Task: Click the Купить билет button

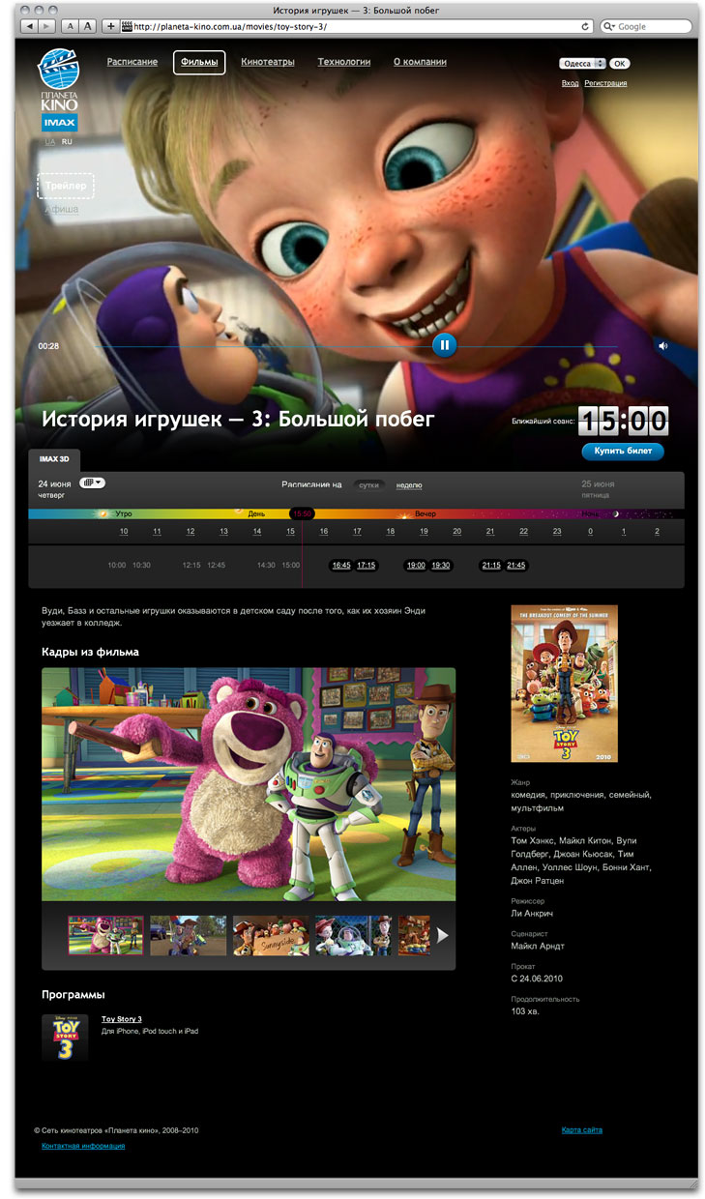Action: coord(622,452)
